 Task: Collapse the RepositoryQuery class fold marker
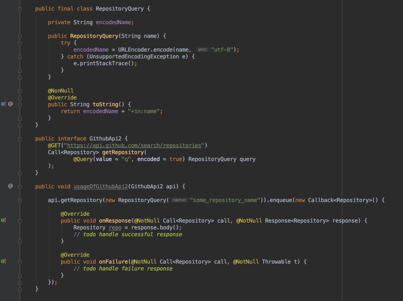coord(20,9)
